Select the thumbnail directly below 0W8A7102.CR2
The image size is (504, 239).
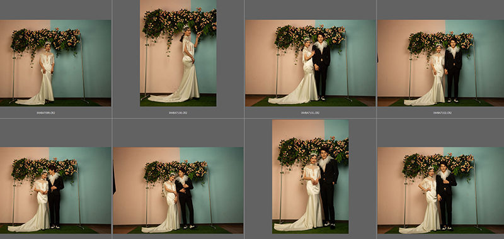pyautogui.click(x=440, y=190)
